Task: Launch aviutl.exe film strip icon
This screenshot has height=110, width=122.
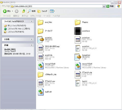Action: pyautogui.click(x=78, y=31)
